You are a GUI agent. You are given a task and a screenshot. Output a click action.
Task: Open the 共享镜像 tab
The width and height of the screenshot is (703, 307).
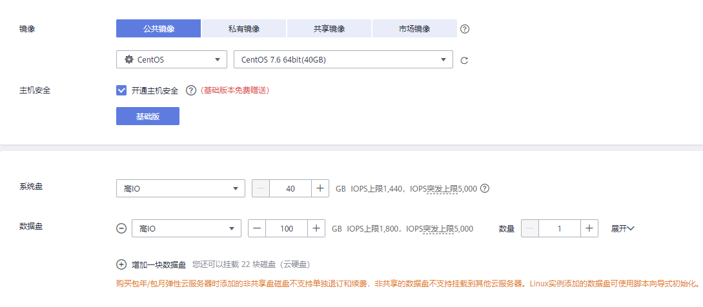point(329,28)
